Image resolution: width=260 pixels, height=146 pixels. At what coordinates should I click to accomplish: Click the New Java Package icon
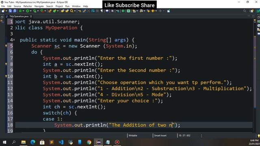tap(50, 11)
